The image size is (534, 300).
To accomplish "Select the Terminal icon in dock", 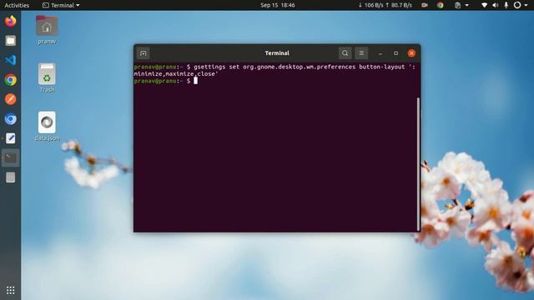I will click(x=11, y=157).
